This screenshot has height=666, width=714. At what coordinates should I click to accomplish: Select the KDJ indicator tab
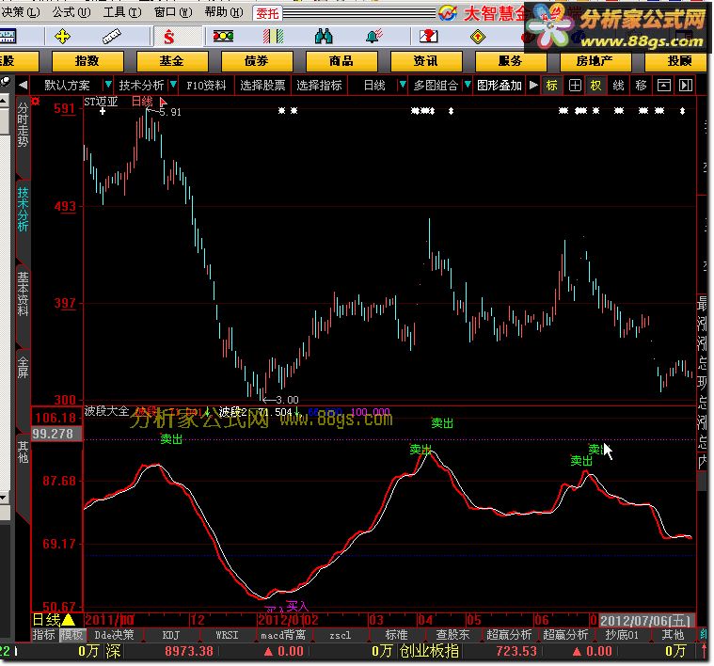(171, 635)
